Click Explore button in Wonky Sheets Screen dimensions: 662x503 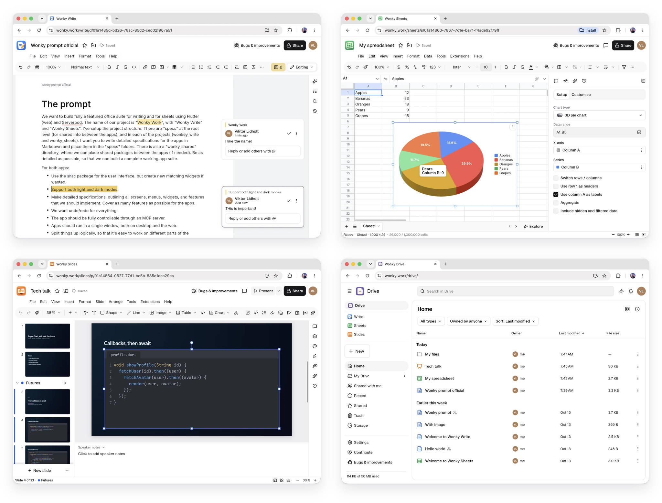click(533, 227)
